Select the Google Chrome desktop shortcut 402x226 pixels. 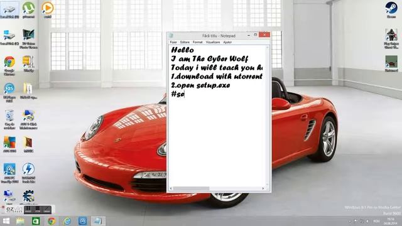click(x=9, y=66)
